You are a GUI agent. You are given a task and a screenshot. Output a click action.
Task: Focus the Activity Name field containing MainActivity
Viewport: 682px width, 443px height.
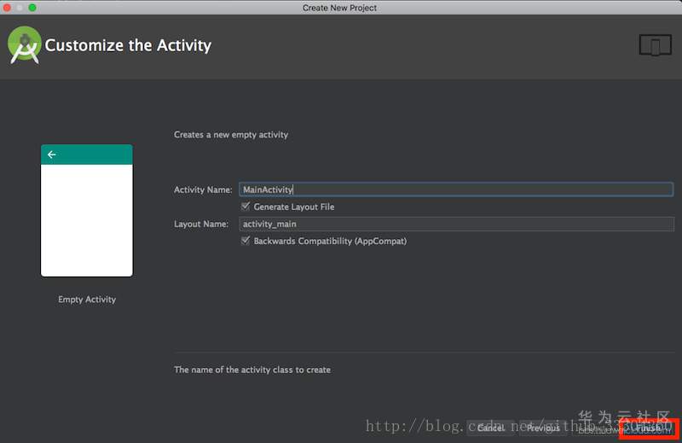click(x=456, y=189)
